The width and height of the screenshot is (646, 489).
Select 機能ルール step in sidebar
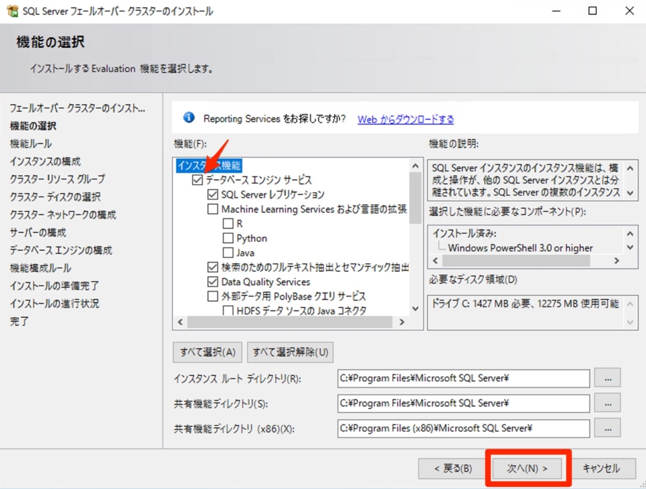pos(31,143)
